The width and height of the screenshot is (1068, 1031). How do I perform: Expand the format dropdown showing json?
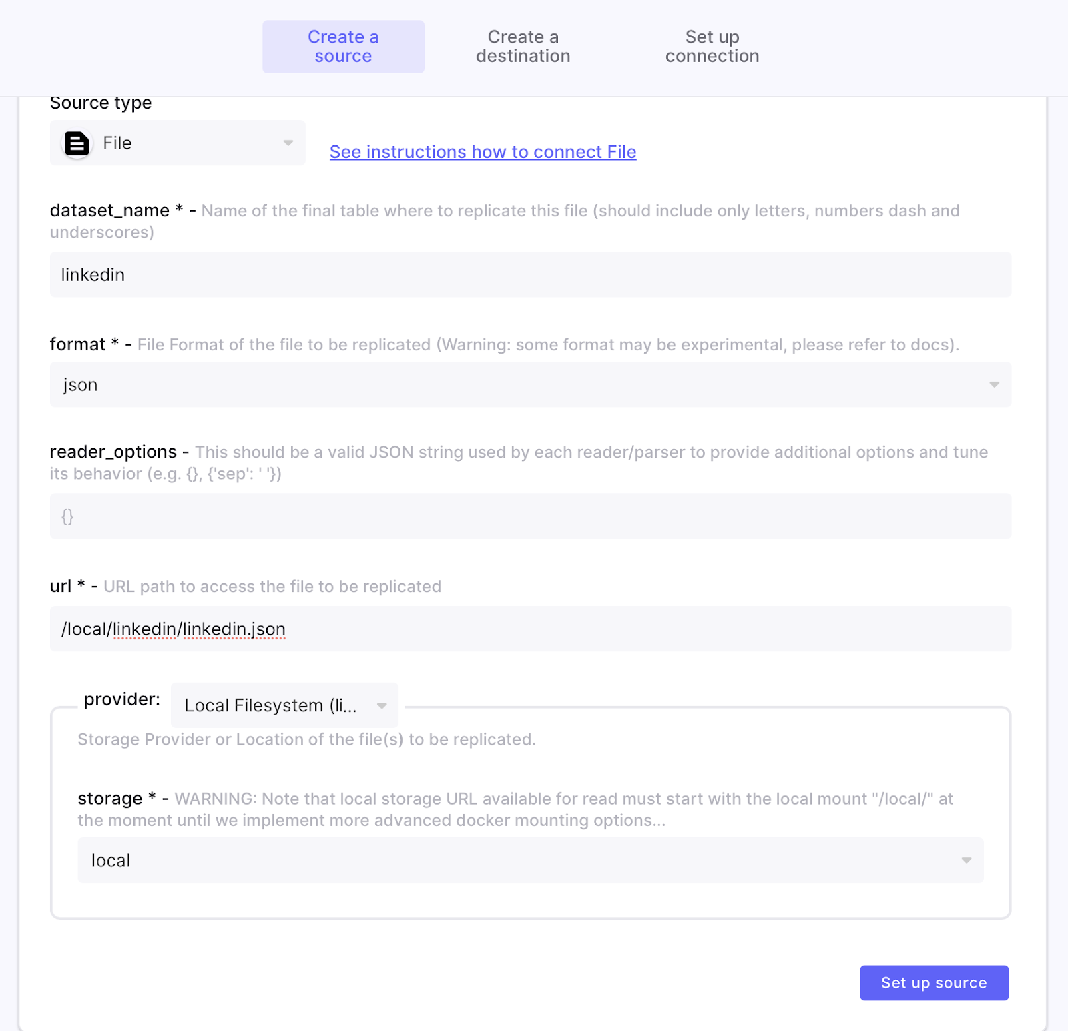click(x=530, y=384)
